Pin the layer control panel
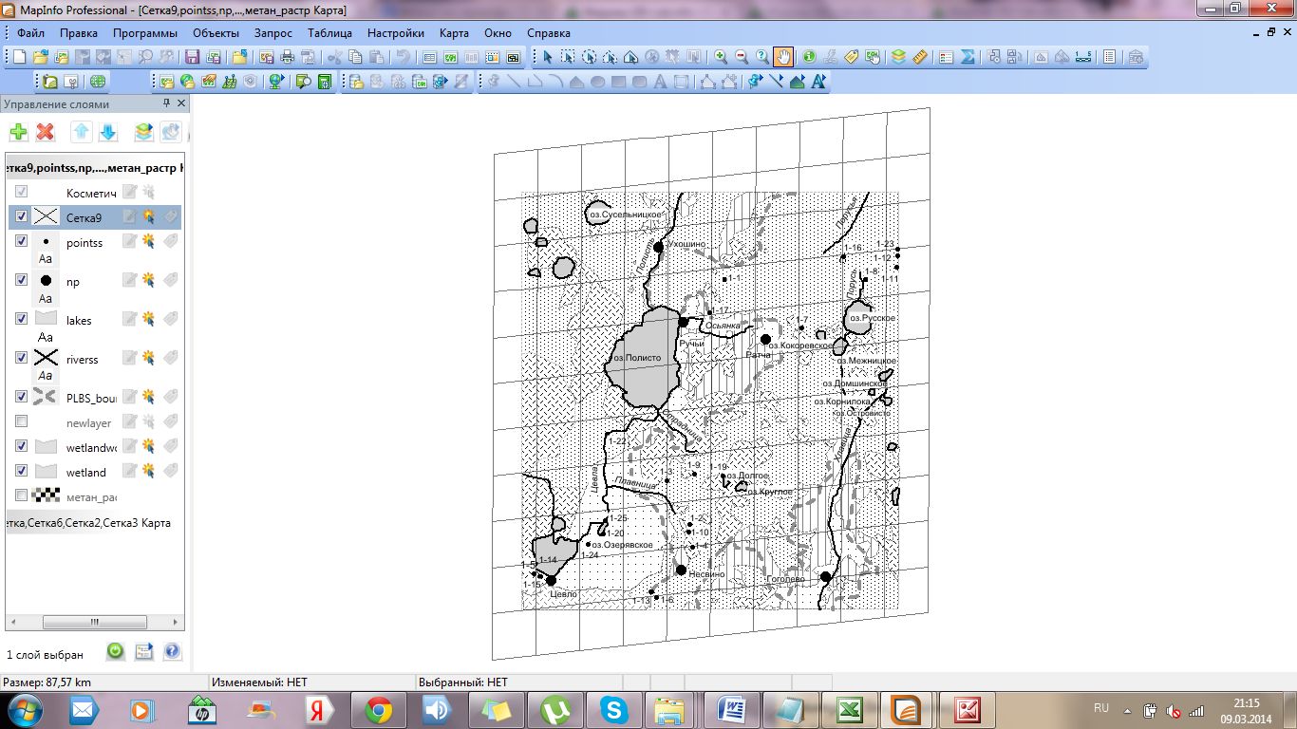1297x729 pixels. point(167,103)
